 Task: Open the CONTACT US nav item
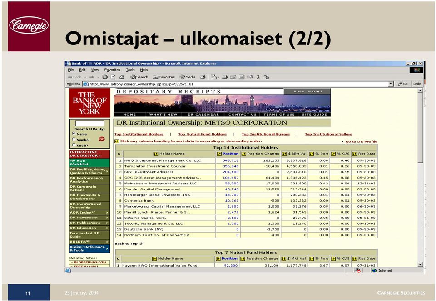pos(242,114)
